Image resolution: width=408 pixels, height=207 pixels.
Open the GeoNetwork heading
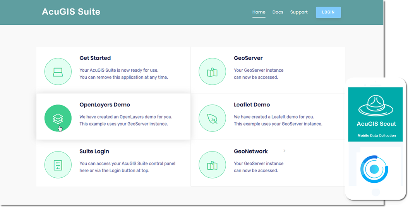250,151
